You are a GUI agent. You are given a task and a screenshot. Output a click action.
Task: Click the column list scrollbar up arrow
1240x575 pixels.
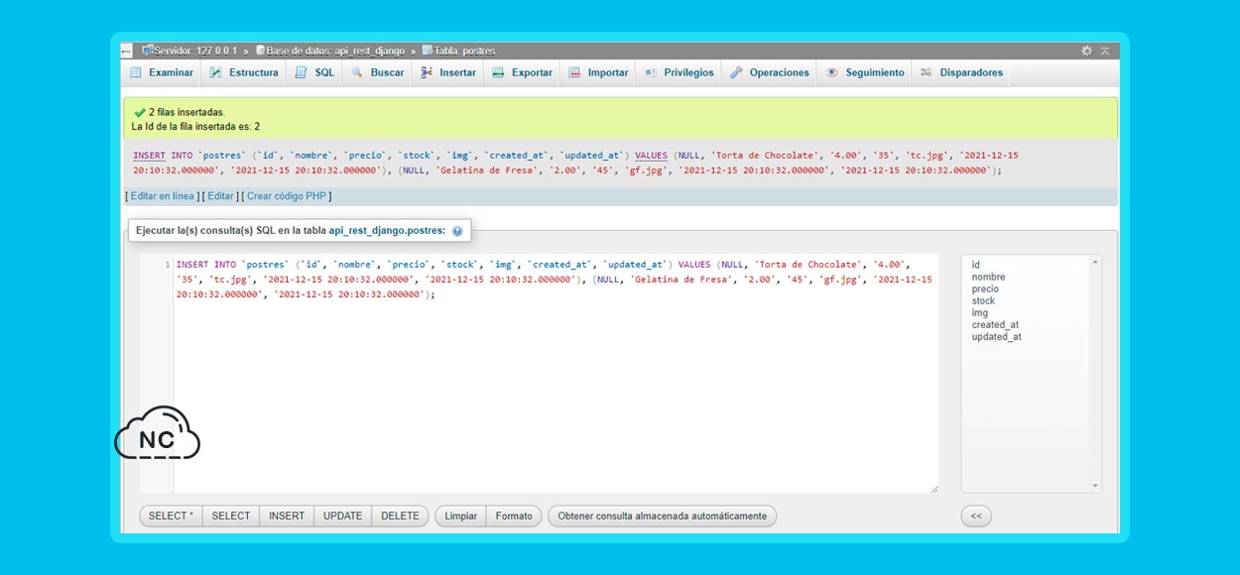point(1095,262)
